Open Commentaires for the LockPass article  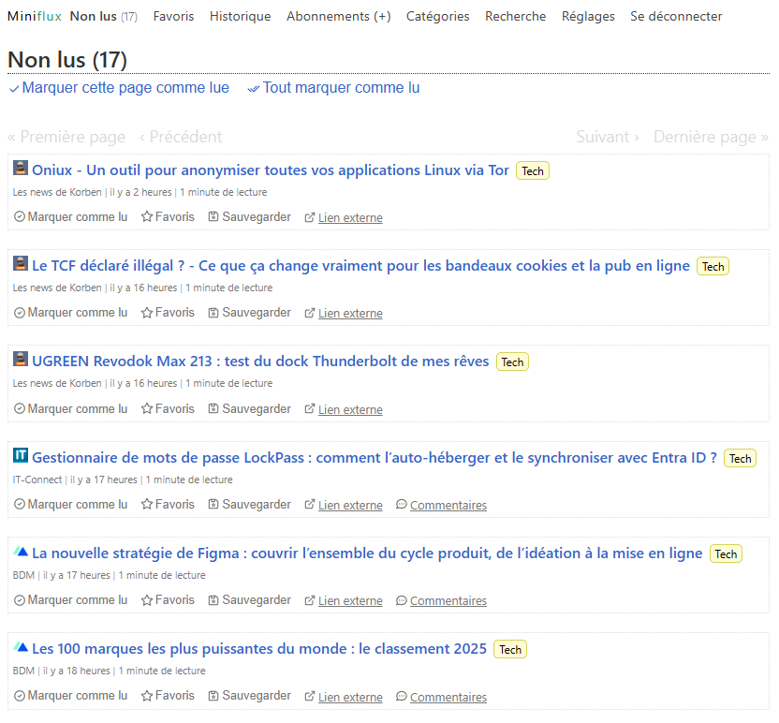[x=441, y=505]
